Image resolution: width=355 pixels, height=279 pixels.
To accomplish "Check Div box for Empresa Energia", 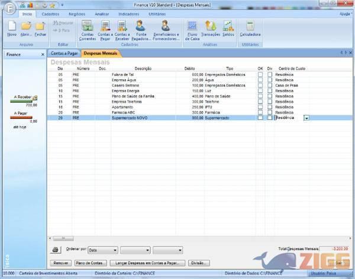I will pos(270,91).
